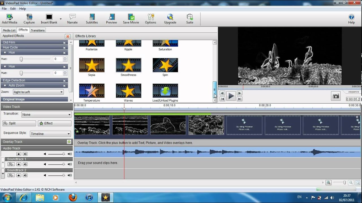Open the Edit menu
Image resolution: width=362 pixels, height=203 pixels.
(13, 9)
